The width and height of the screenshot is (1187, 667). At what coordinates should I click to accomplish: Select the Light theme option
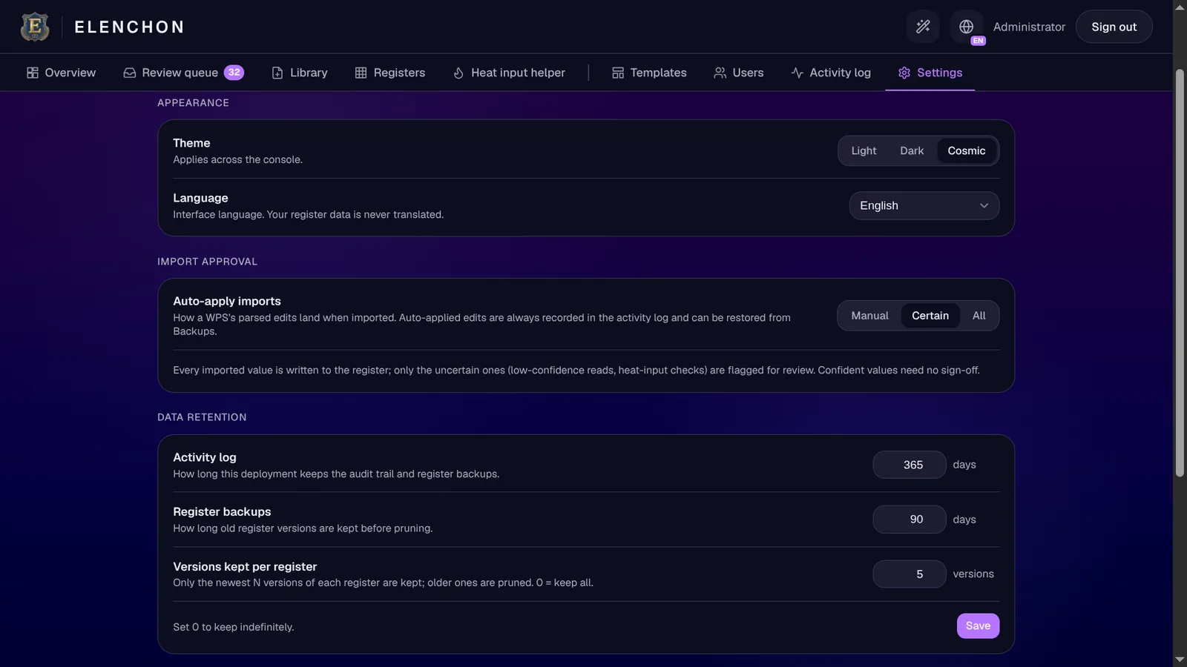coord(864,150)
